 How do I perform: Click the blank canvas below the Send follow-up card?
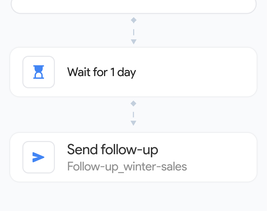click(x=133, y=198)
